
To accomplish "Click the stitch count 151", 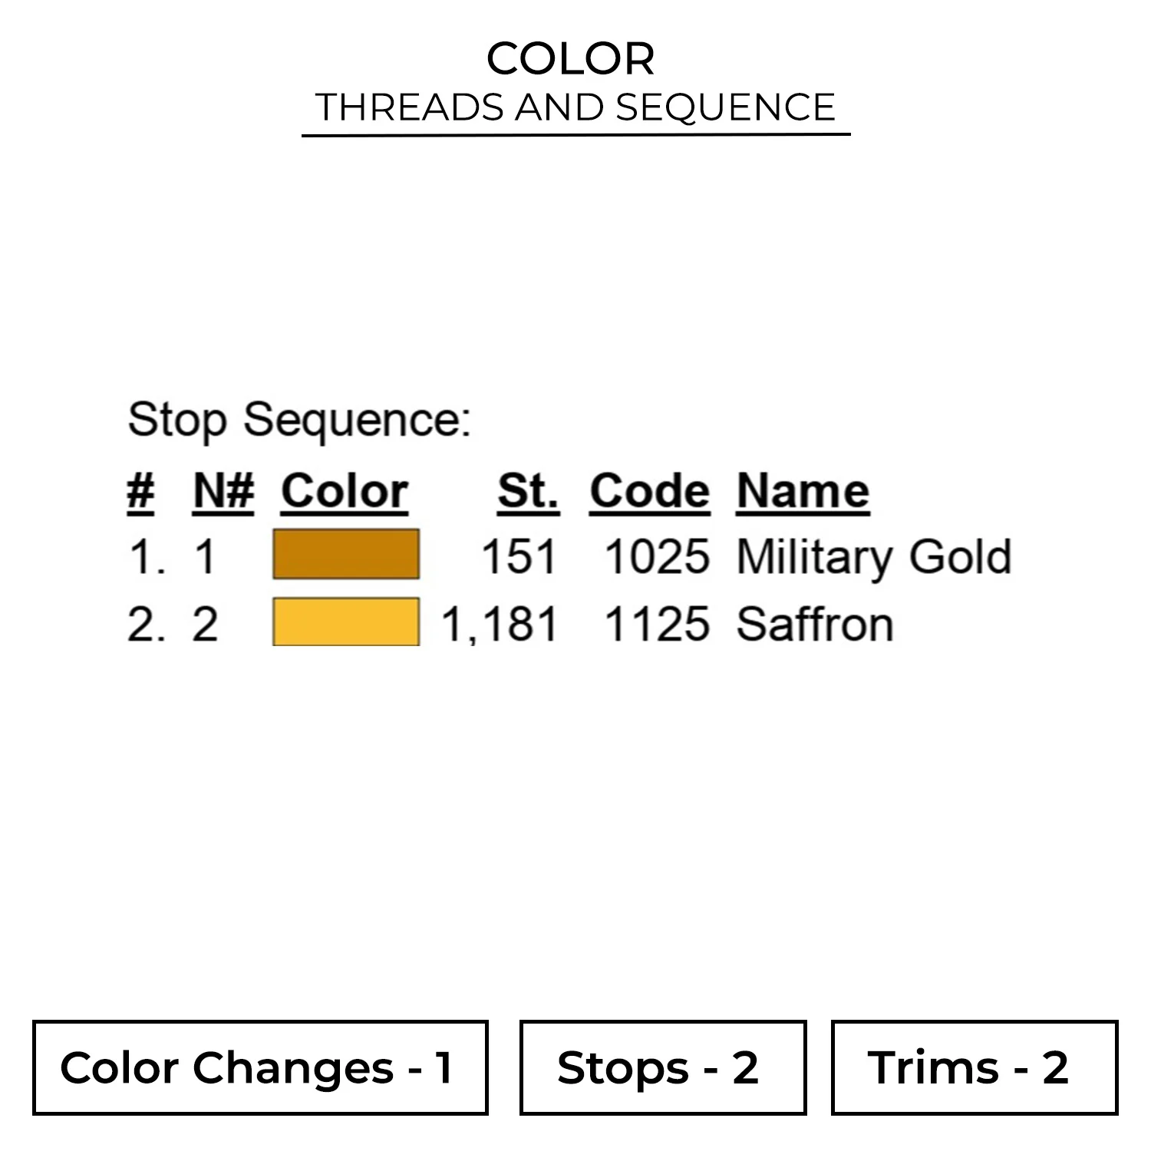I will (519, 556).
